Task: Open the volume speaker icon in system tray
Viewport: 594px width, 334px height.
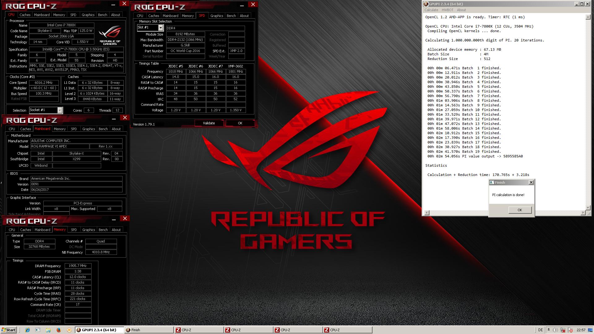Action: (x=555, y=330)
